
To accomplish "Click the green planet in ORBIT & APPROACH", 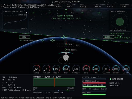I will [120, 22].
